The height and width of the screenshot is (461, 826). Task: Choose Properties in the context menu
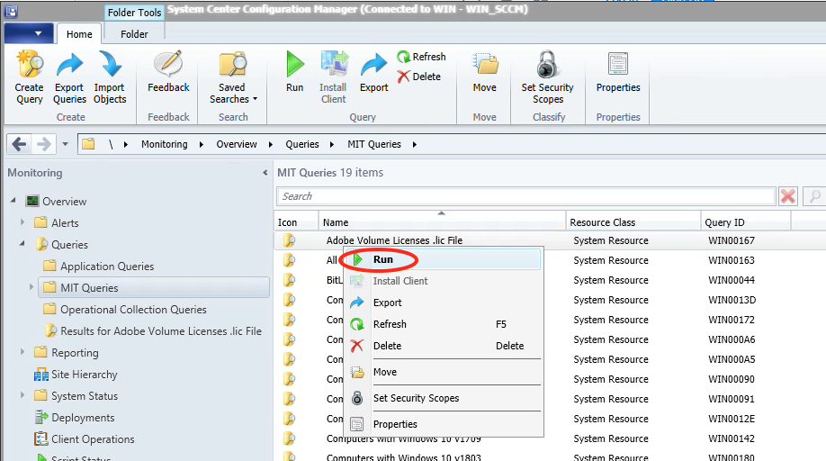(443, 424)
